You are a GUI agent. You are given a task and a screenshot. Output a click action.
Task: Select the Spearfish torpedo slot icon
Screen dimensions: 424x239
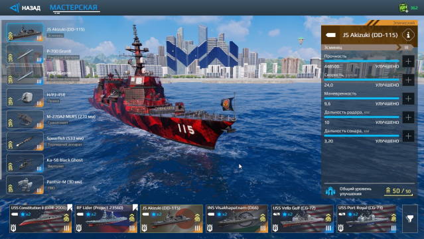click(x=25, y=141)
